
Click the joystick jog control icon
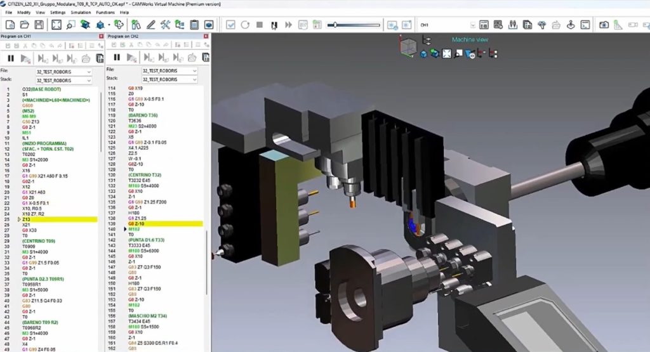click(570, 25)
